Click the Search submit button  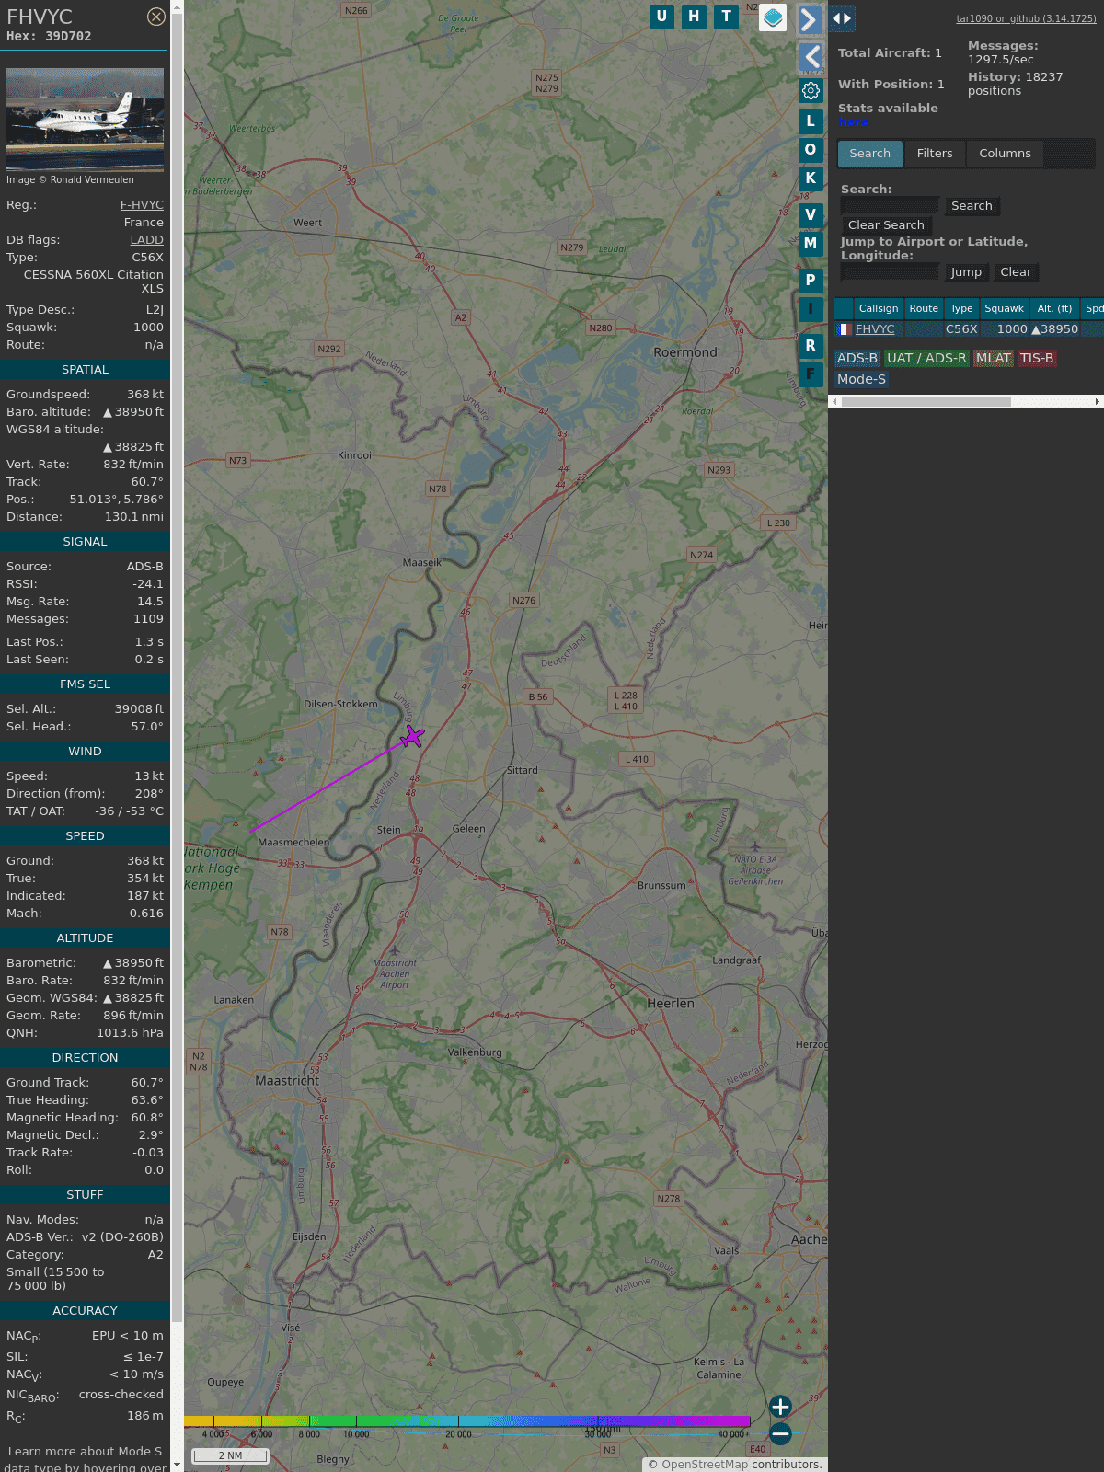coord(972,206)
